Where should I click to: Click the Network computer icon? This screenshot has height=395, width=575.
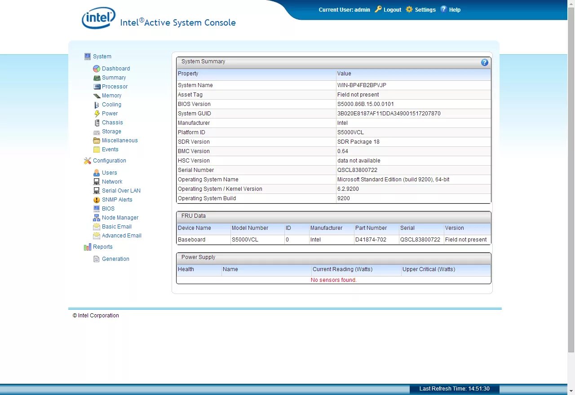point(97,182)
